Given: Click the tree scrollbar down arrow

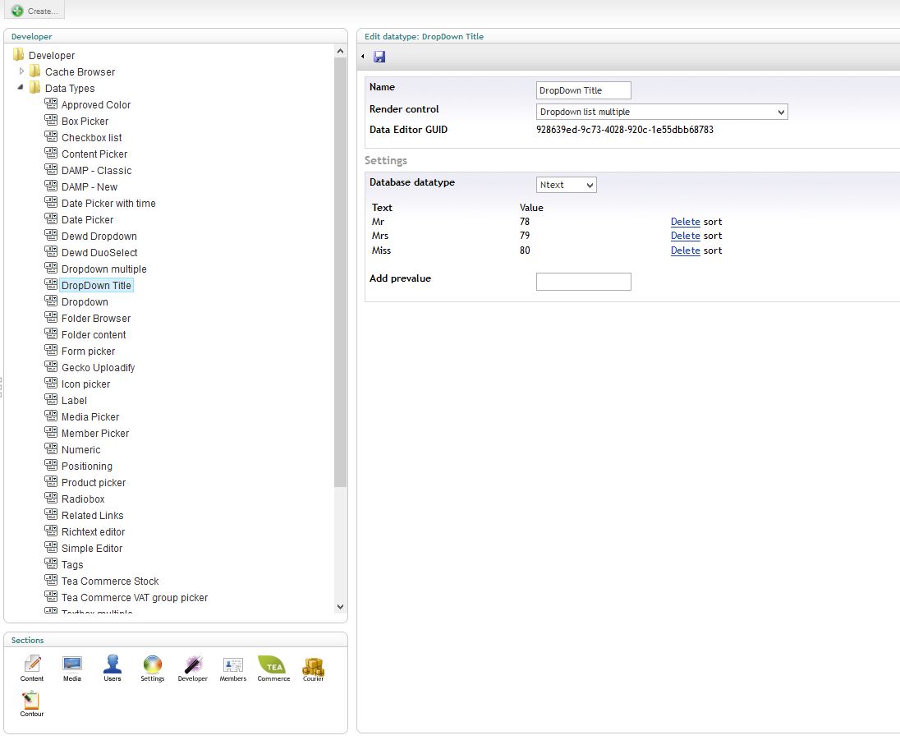Looking at the screenshot, I should pos(341,607).
